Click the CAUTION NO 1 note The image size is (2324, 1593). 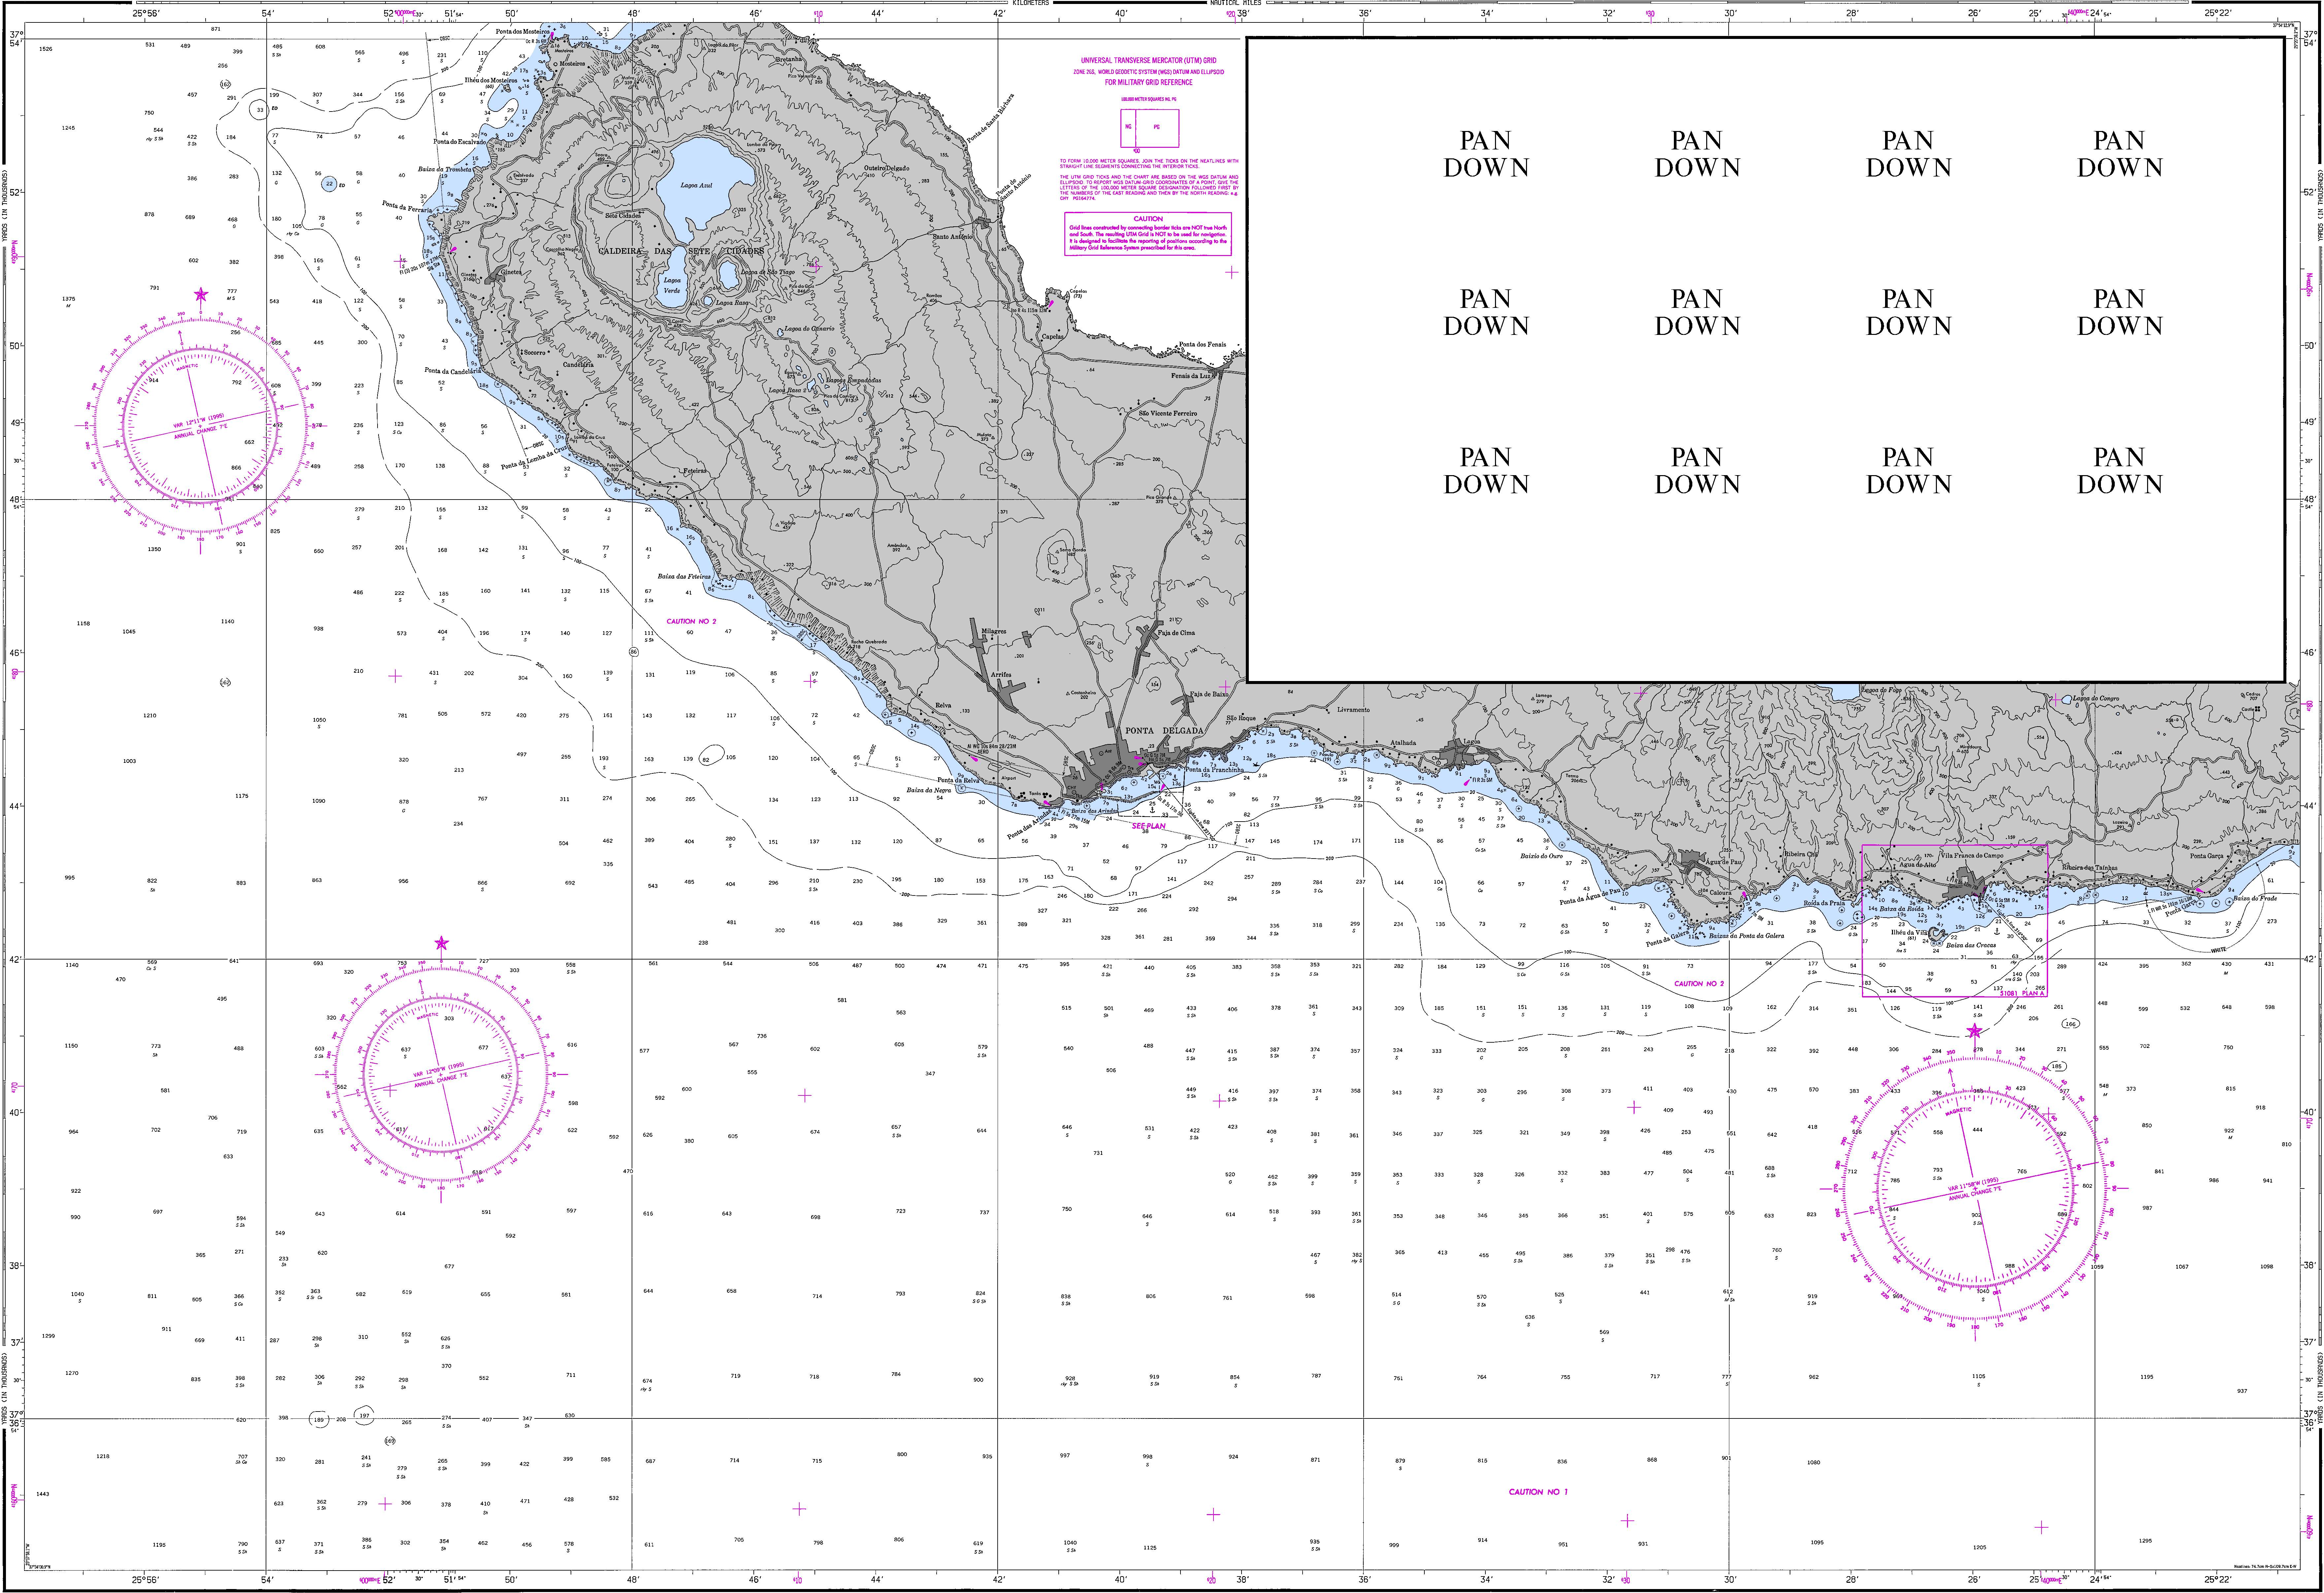[x=1538, y=1492]
